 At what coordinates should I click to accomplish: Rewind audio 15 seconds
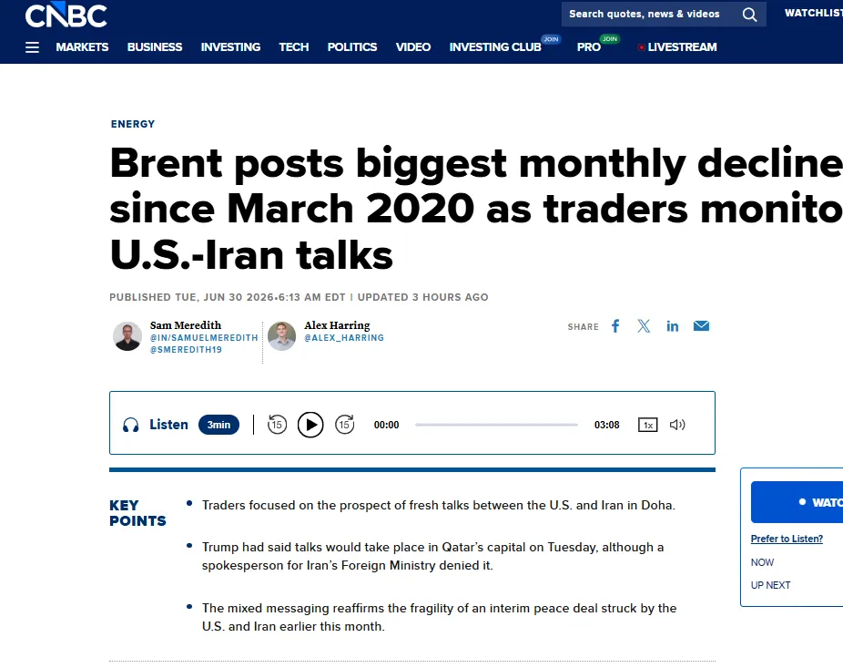click(277, 425)
